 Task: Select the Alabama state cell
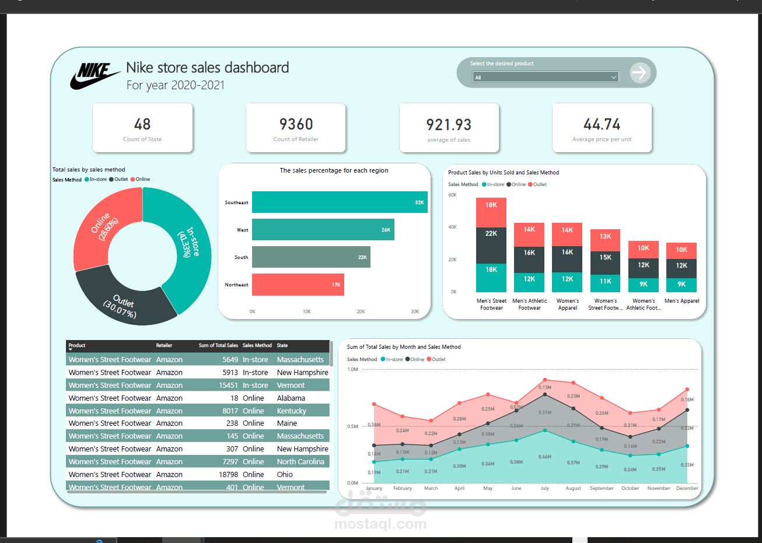pos(291,398)
